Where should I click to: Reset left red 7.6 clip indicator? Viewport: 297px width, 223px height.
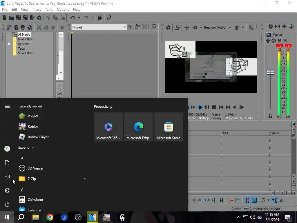pos(279,46)
